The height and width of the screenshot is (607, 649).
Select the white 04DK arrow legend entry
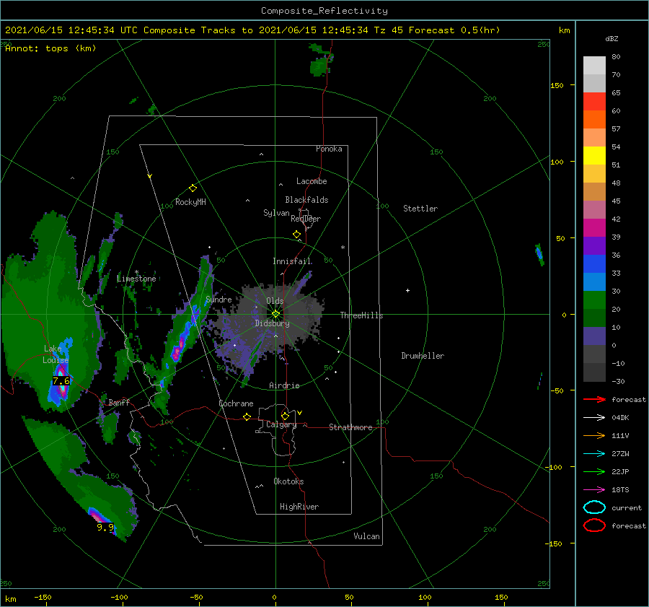[x=594, y=418]
